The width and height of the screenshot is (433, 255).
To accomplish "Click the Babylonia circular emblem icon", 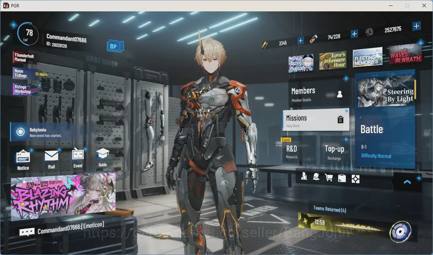I will pos(20,132).
